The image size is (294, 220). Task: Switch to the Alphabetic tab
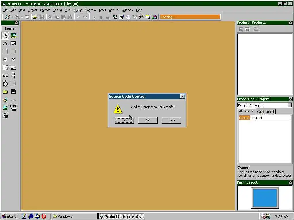coord(246,111)
